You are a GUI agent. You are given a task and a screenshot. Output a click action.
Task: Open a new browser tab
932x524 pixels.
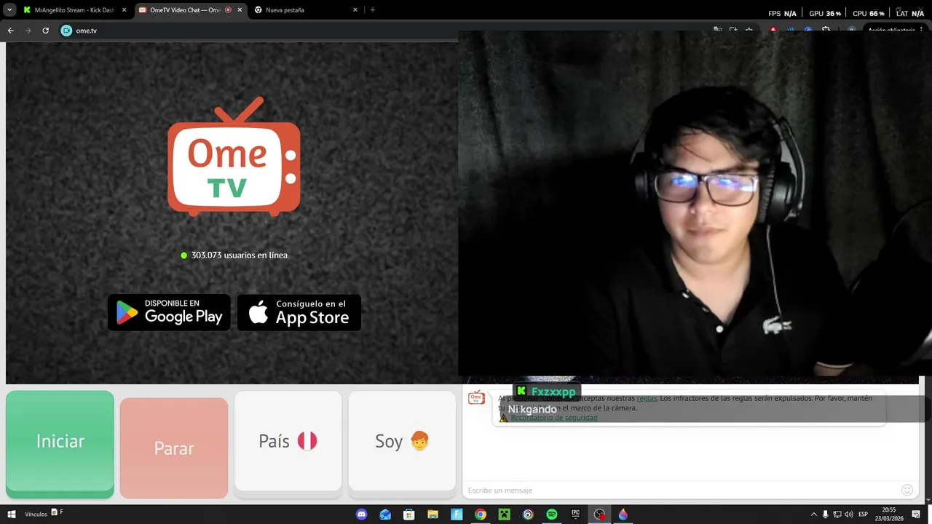tap(373, 10)
